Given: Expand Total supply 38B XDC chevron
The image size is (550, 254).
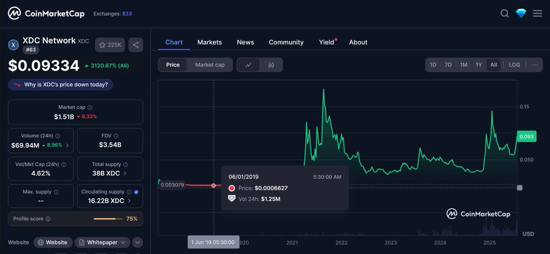Looking at the screenshot, I should tap(125, 174).
